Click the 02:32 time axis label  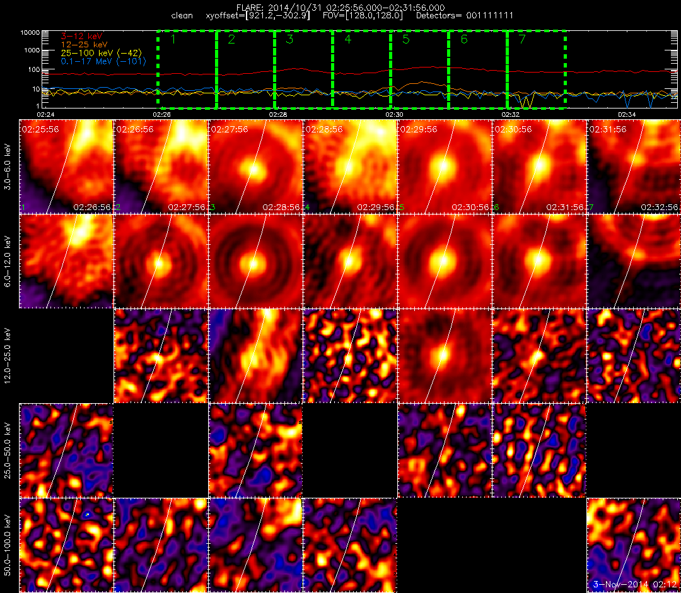(511, 115)
